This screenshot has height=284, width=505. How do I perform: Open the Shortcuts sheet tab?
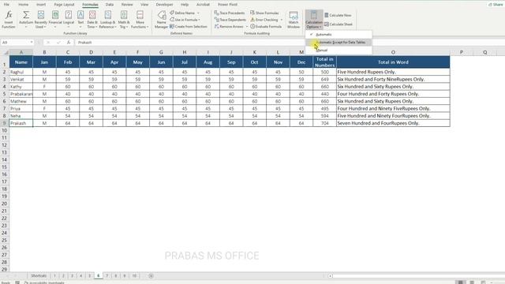coord(39,275)
